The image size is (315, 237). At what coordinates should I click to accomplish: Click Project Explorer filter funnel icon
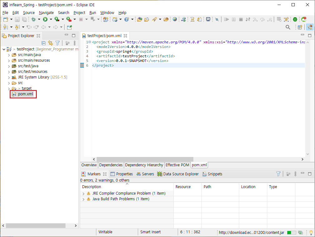pos(58,43)
